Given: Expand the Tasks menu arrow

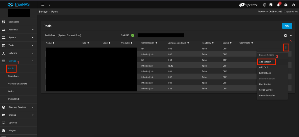Looking at the screenshot, I should [x=33, y=45].
